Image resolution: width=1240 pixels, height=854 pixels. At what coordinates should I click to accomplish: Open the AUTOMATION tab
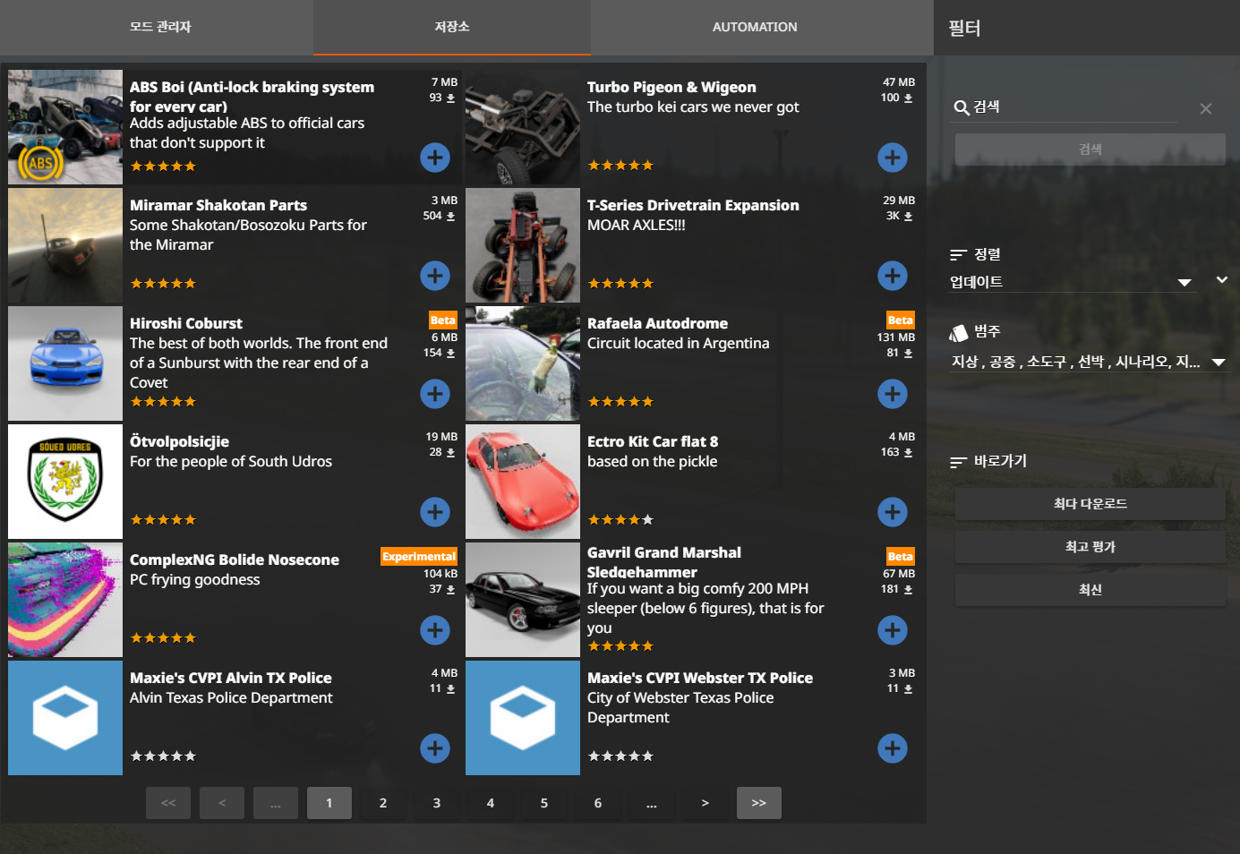(x=754, y=27)
